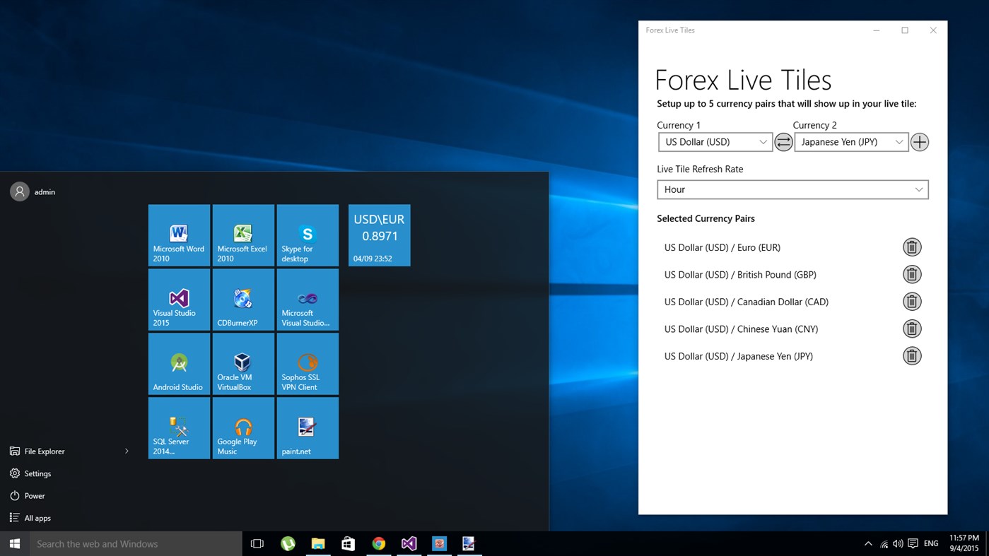Open the Forex Live Tiles taskbar icon
This screenshot has height=556, width=989.
click(x=439, y=544)
